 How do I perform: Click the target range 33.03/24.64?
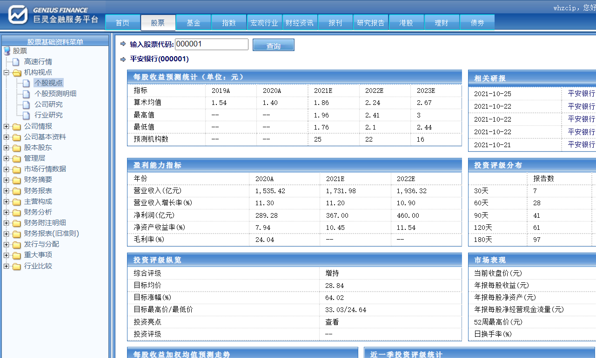(x=346, y=310)
